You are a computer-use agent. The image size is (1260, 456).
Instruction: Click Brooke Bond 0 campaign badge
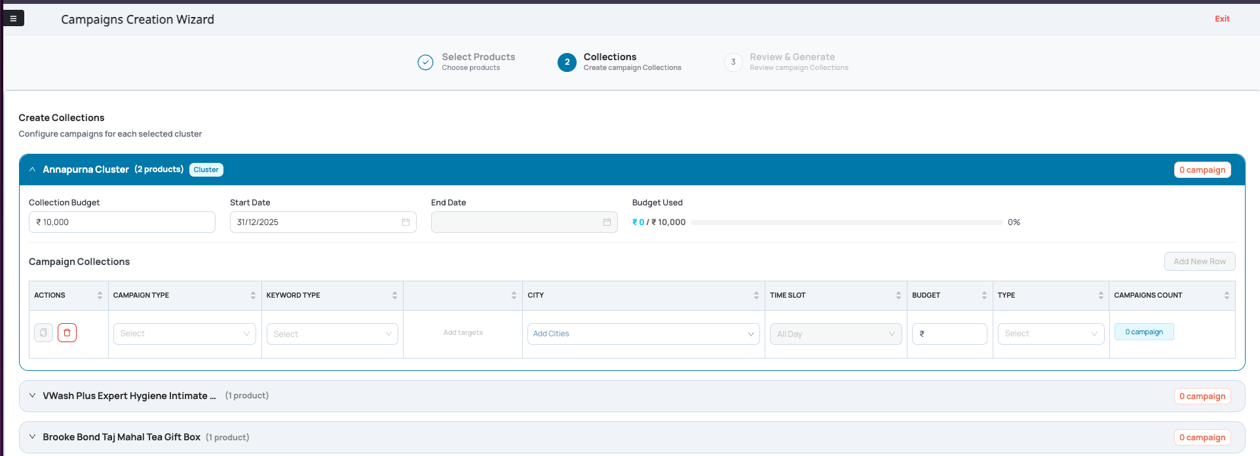[x=1202, y=438]
